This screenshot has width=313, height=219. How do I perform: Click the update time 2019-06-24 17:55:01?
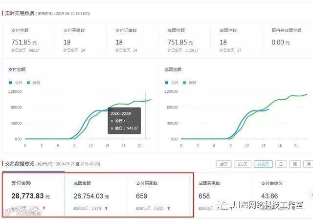pos(73,14)
